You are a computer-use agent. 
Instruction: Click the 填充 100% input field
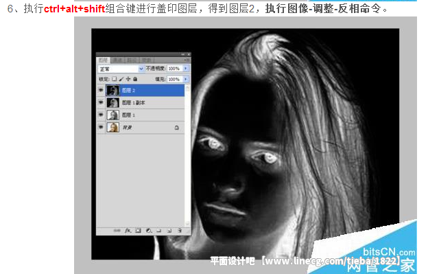click(x=175, y=79)
